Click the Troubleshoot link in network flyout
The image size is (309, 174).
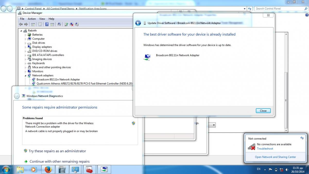[x=265, y=149]
